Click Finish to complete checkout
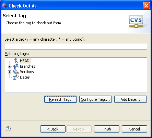The width and height of the screenshot is (152, 138). point(107,129)
